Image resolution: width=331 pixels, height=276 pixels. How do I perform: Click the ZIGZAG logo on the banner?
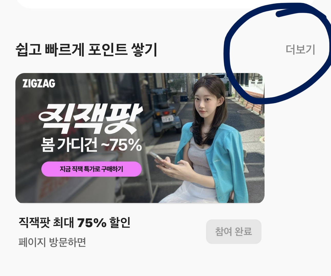(39, 83)
